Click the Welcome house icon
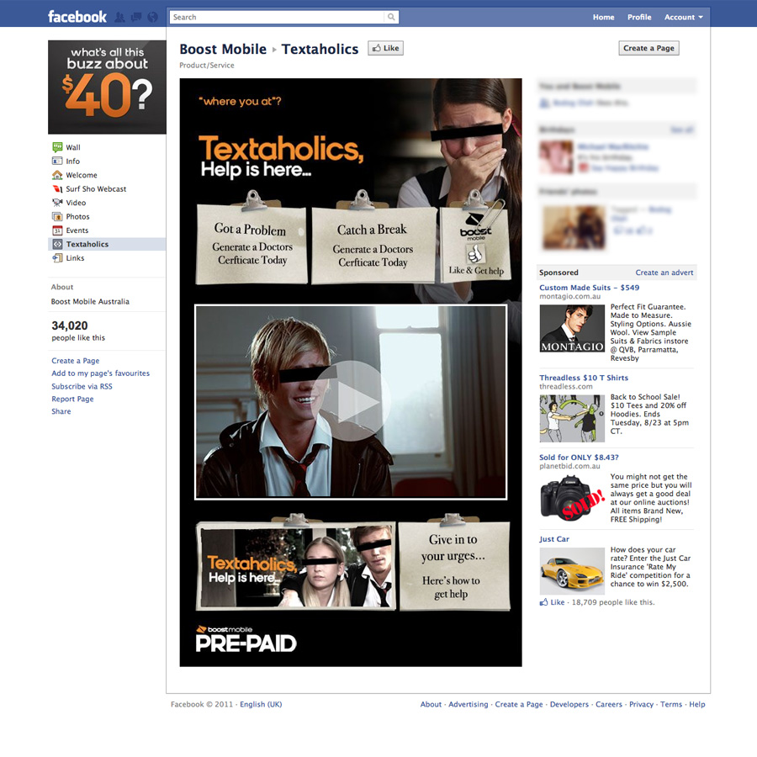The width and height of the screenshot is (757, 757). [57, 175]
